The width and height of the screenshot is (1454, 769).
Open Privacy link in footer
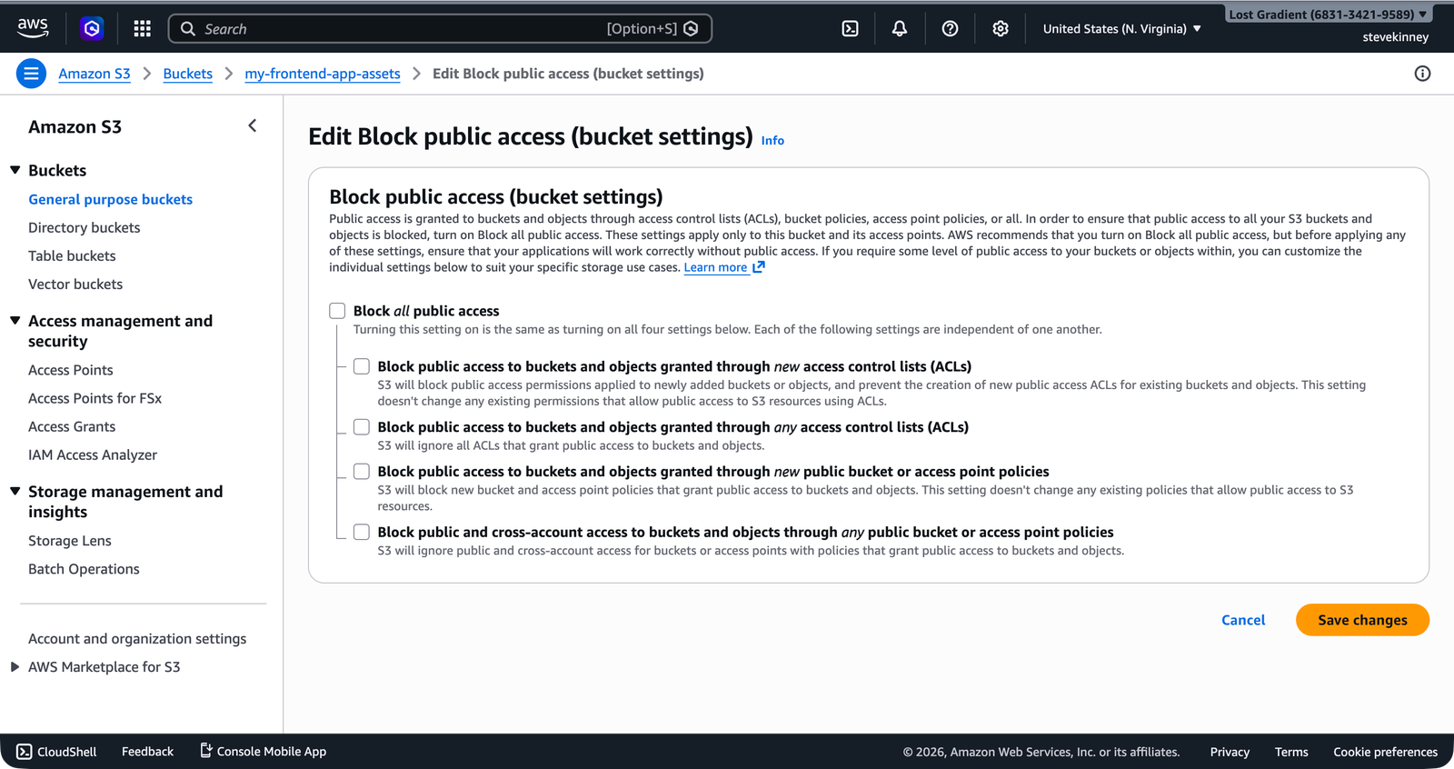click(x=1230, y=752)
